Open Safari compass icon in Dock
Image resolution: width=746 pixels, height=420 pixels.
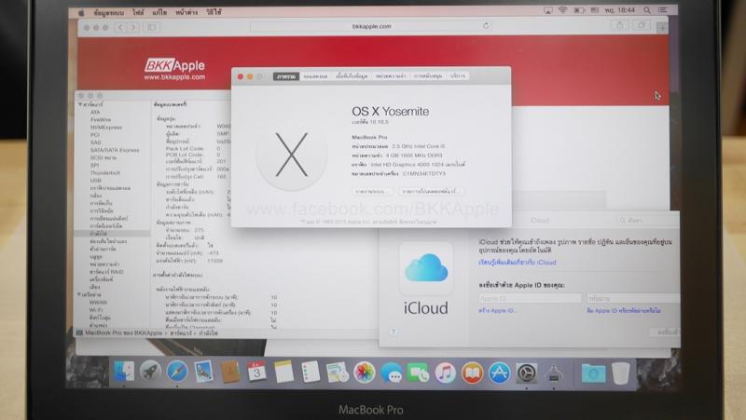[177, 372]
